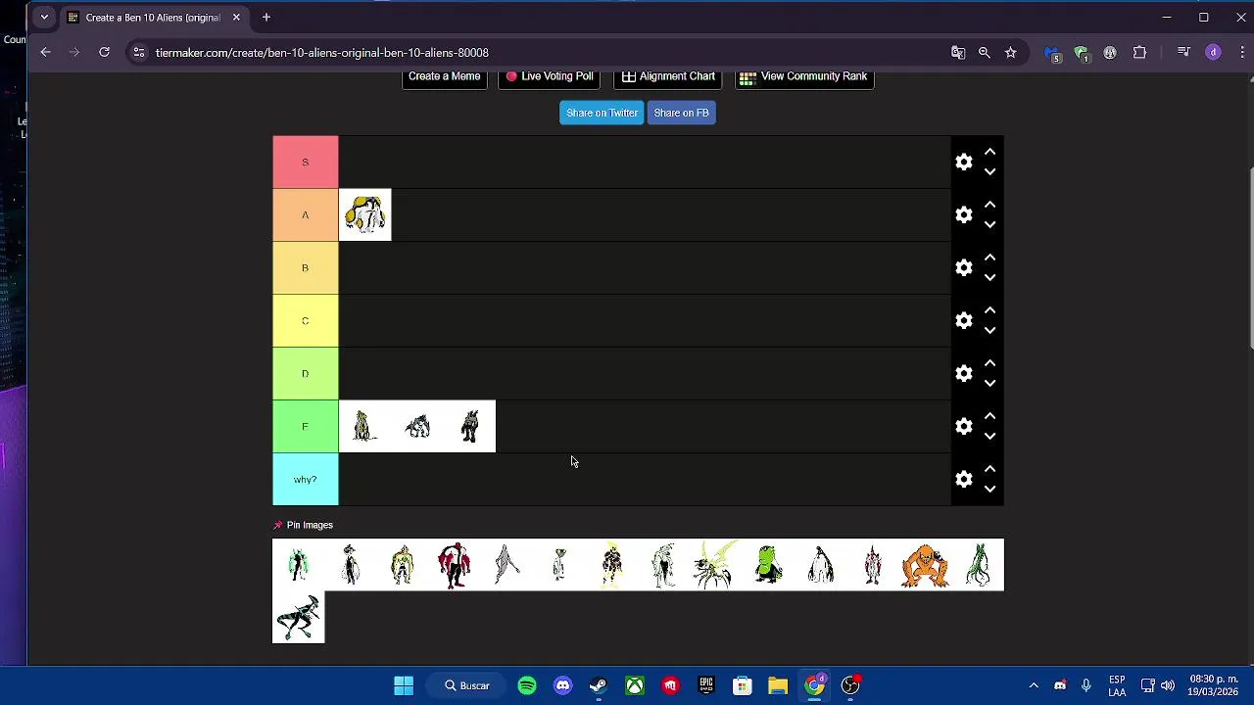Open Steam from the taskbar
This screenshot has width=1254, height=705.
pos(599,685)
